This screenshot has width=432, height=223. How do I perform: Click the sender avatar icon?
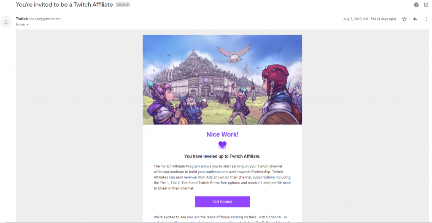tap(6, 22)
